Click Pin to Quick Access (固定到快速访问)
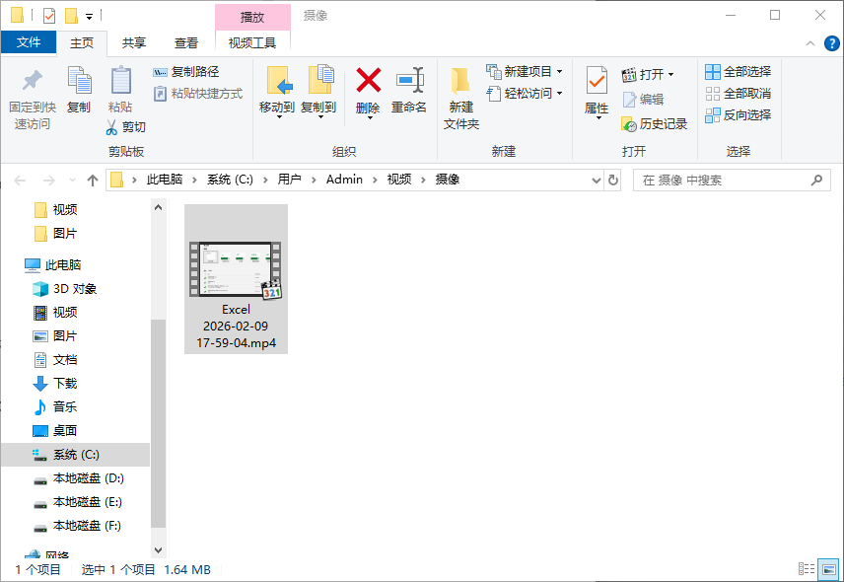Image resolution: width=844 pixels, height=582 pixels. (x=33, y=81)
